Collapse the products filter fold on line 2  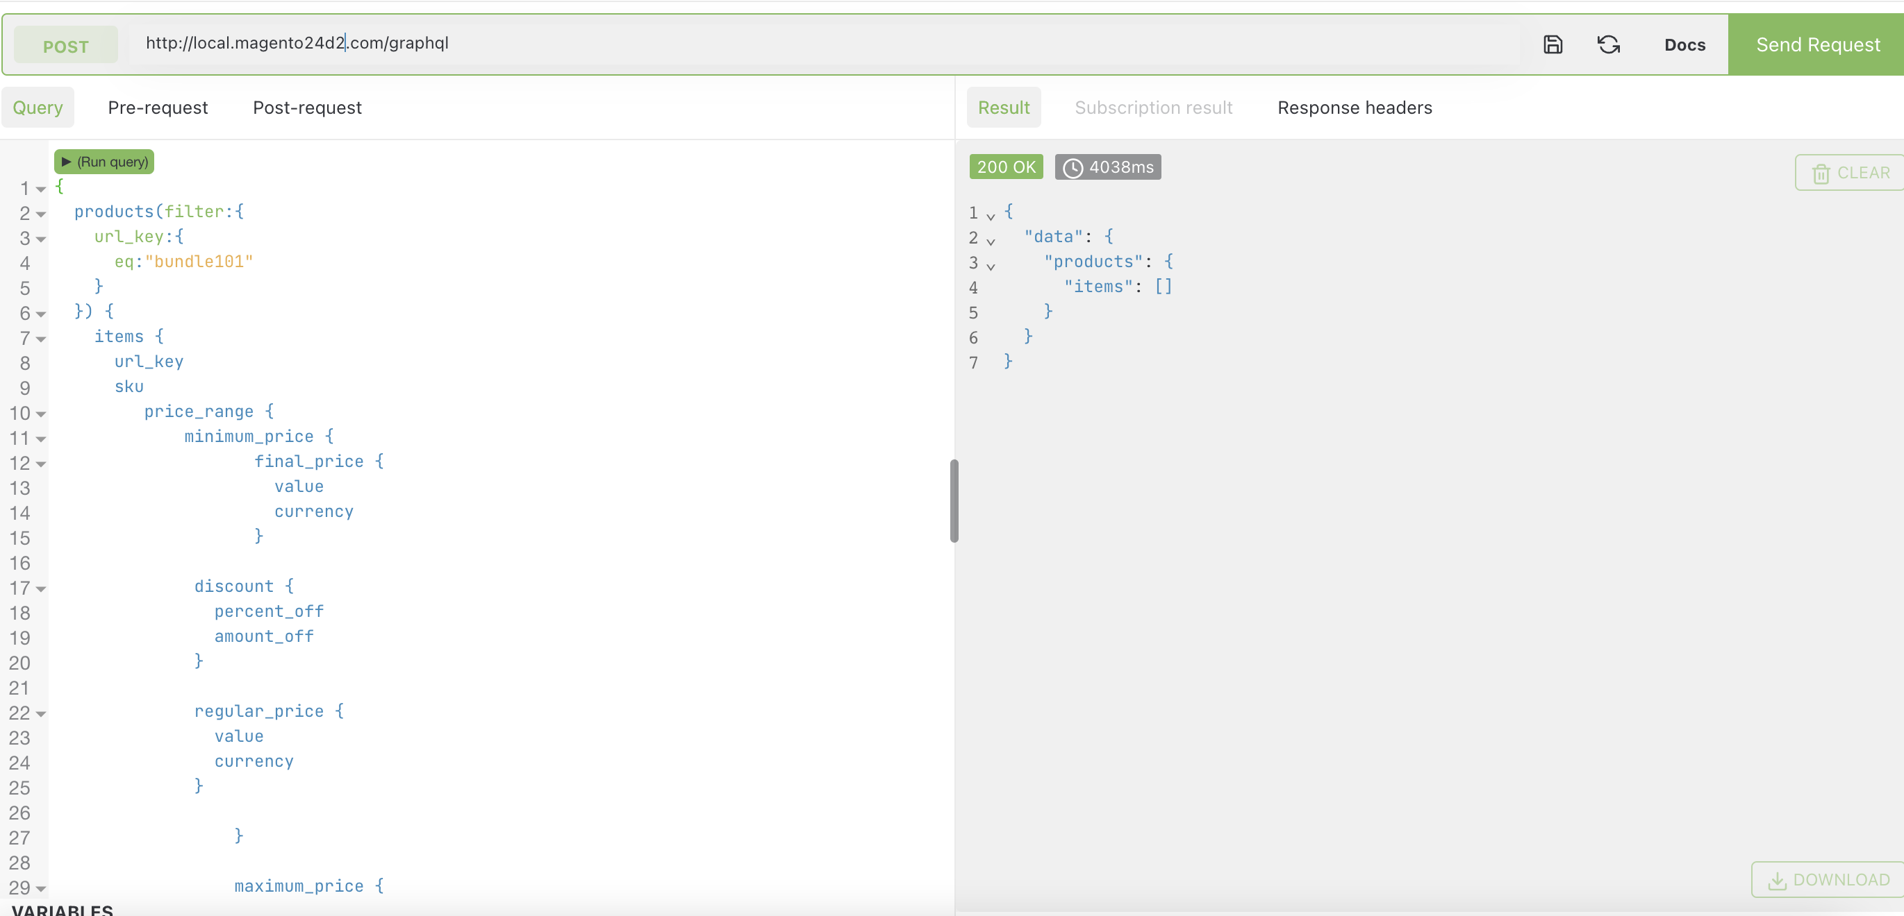[42, 215]
